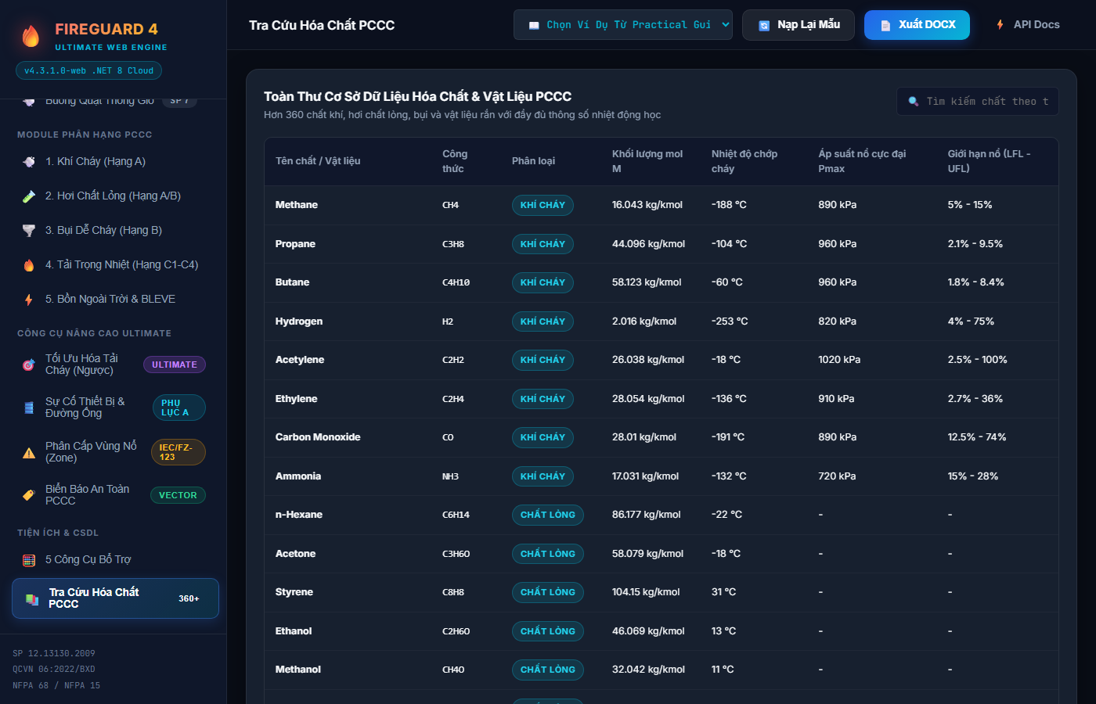Click the Methane row name

[297, 205]
